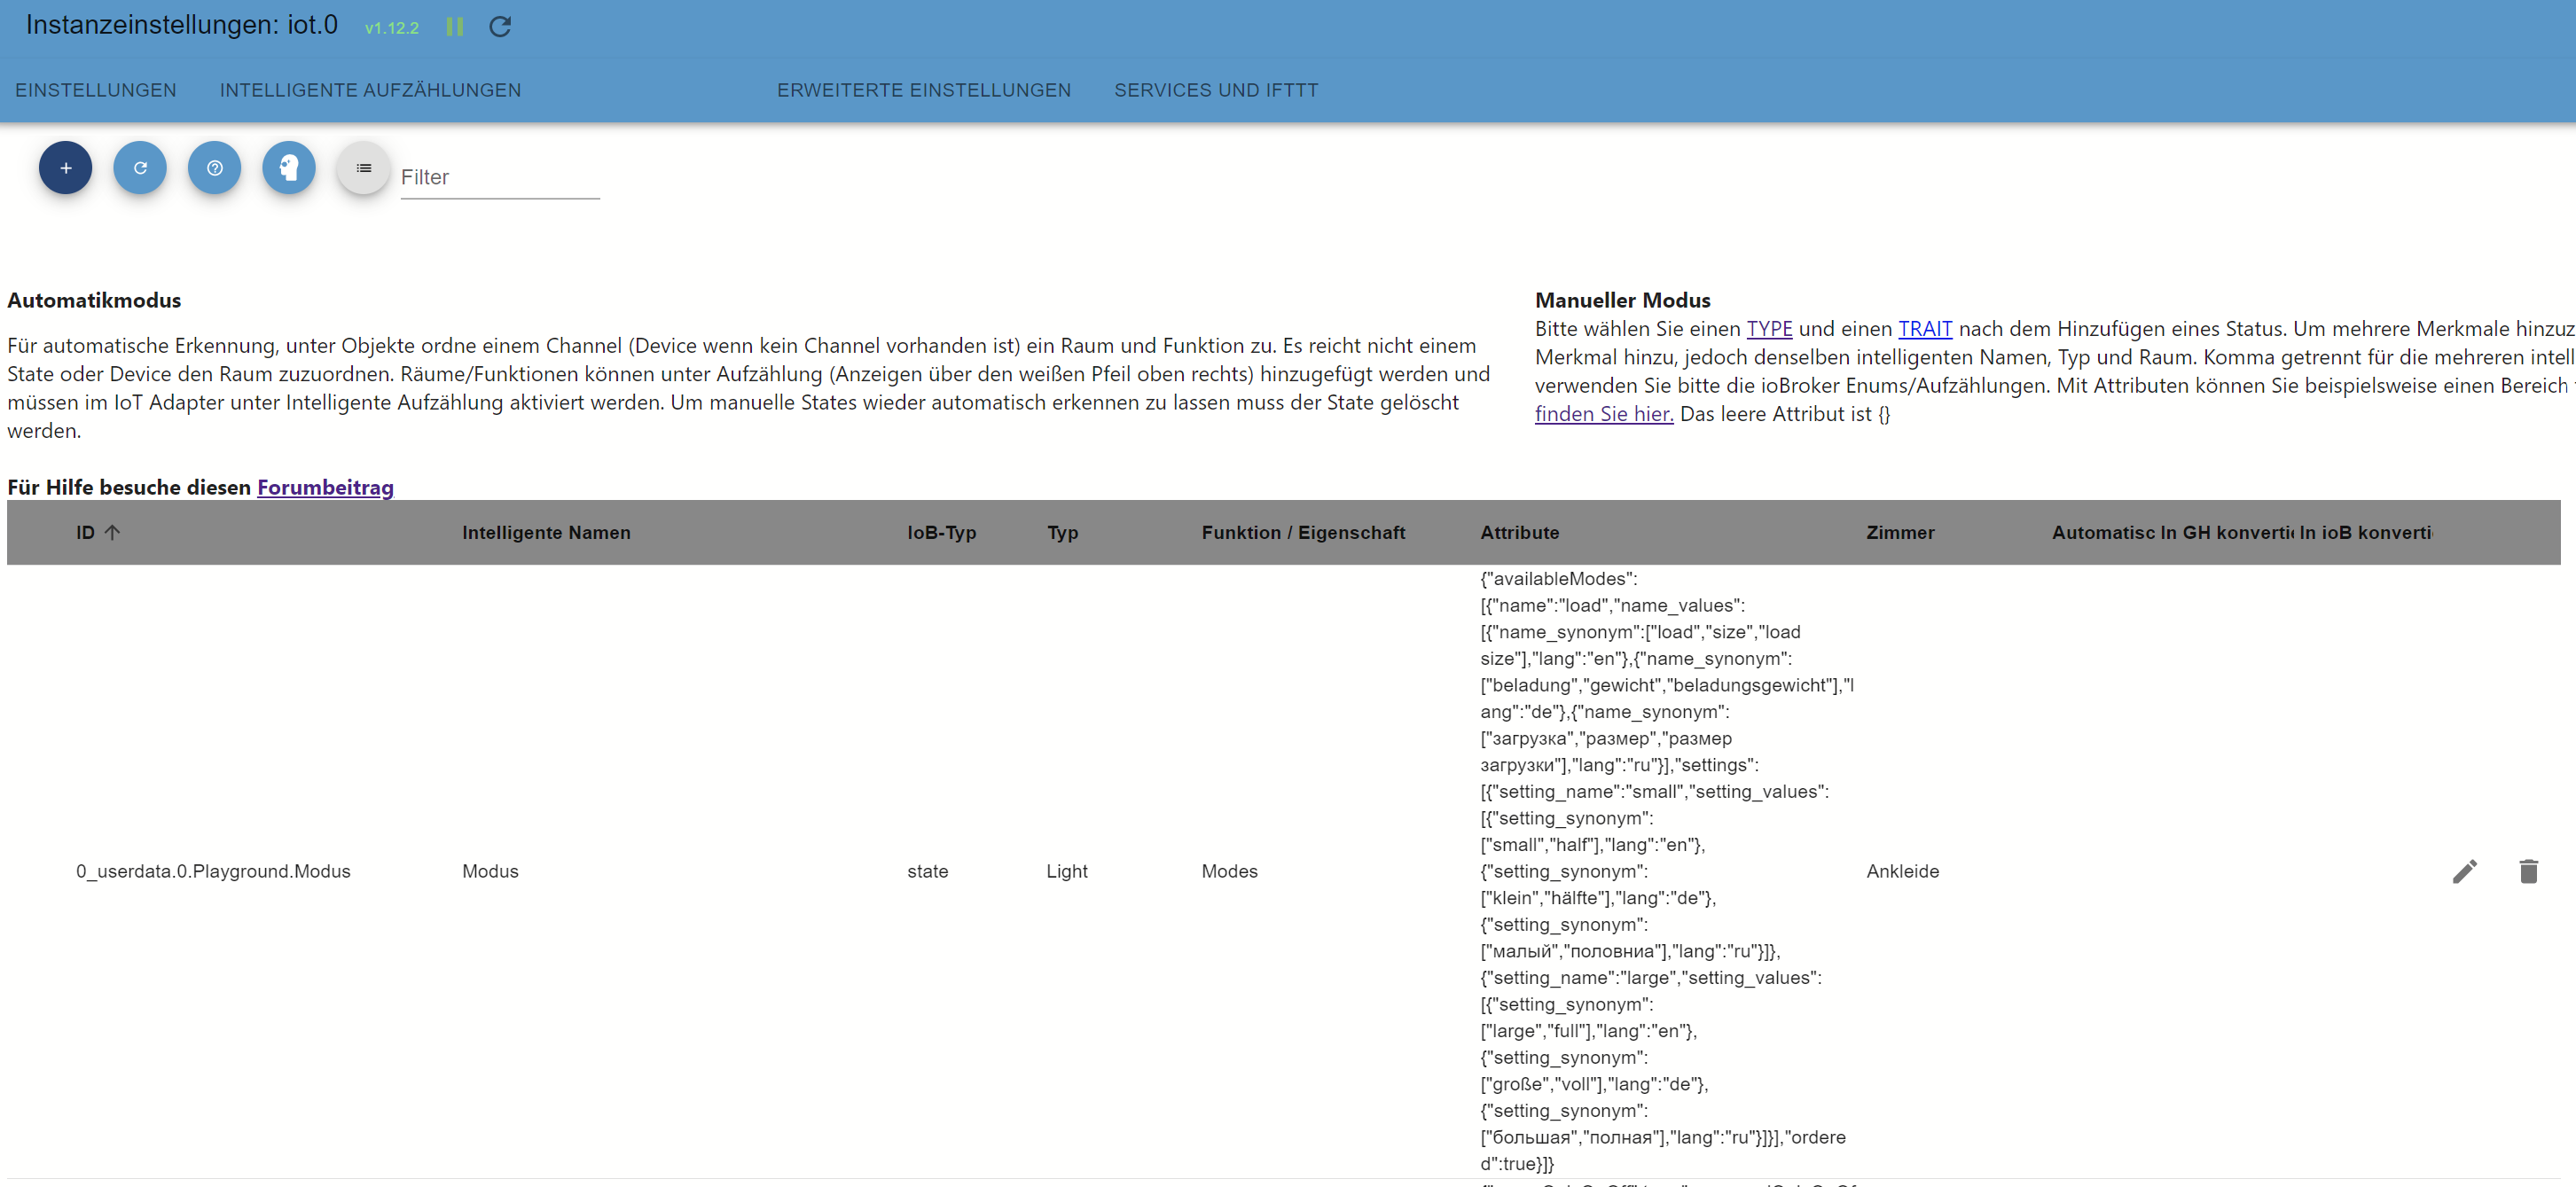Click the Intelligente Namen column header
The image size is (2576, 1187).
[546, 533]
